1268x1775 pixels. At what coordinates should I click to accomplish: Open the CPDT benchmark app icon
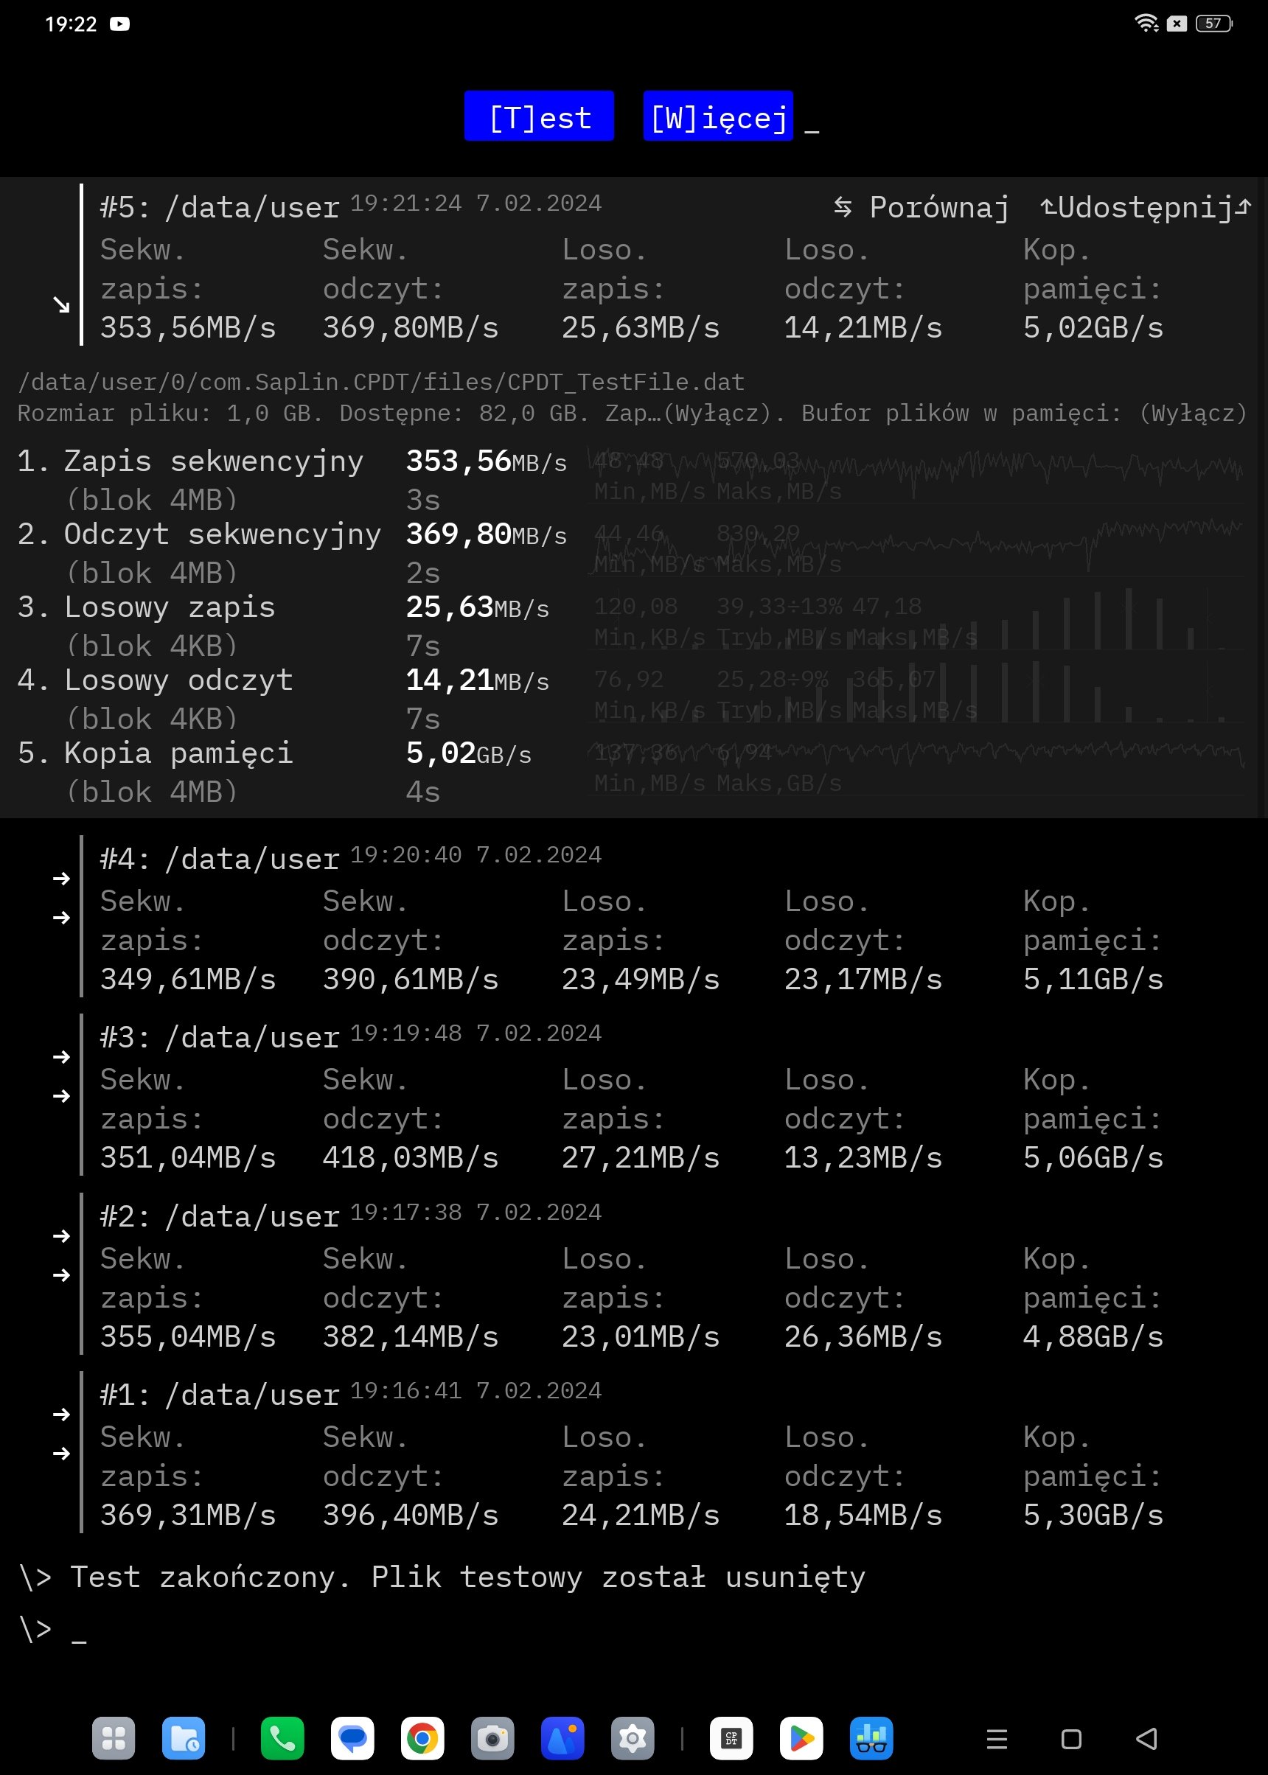(731, 1737)
